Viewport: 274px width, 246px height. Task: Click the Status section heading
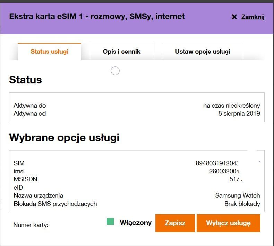point(25,80)
